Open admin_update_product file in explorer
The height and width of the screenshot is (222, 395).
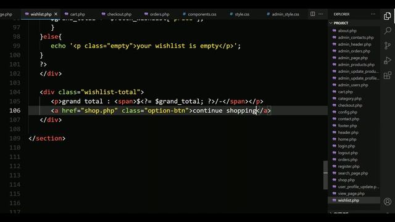click(358, 72)
